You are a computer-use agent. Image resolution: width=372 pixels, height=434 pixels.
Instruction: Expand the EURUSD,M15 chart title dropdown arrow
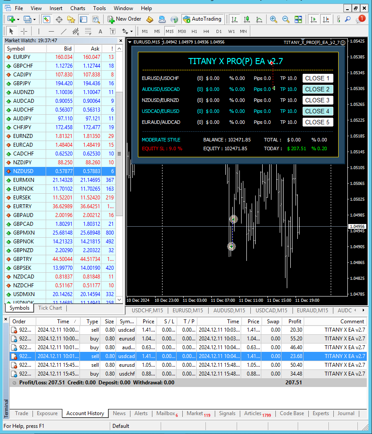130,42
